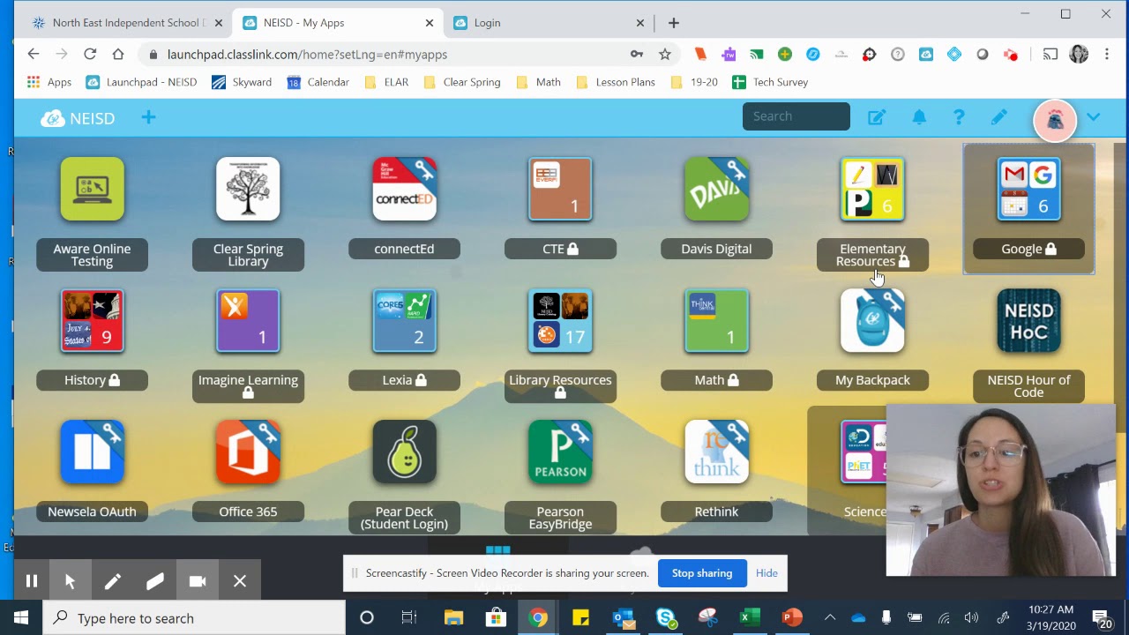Reload the current page
Screen dimensions: 1129x635
(x=90, y=54)
